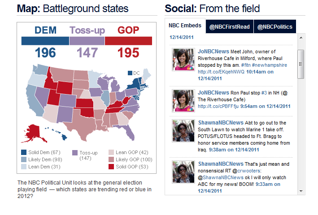The height and width of the screenshot is (215, 318).
Task: Click the Toss-up legend color swatch
Action: pyautogui.click(x=75, y=153)
